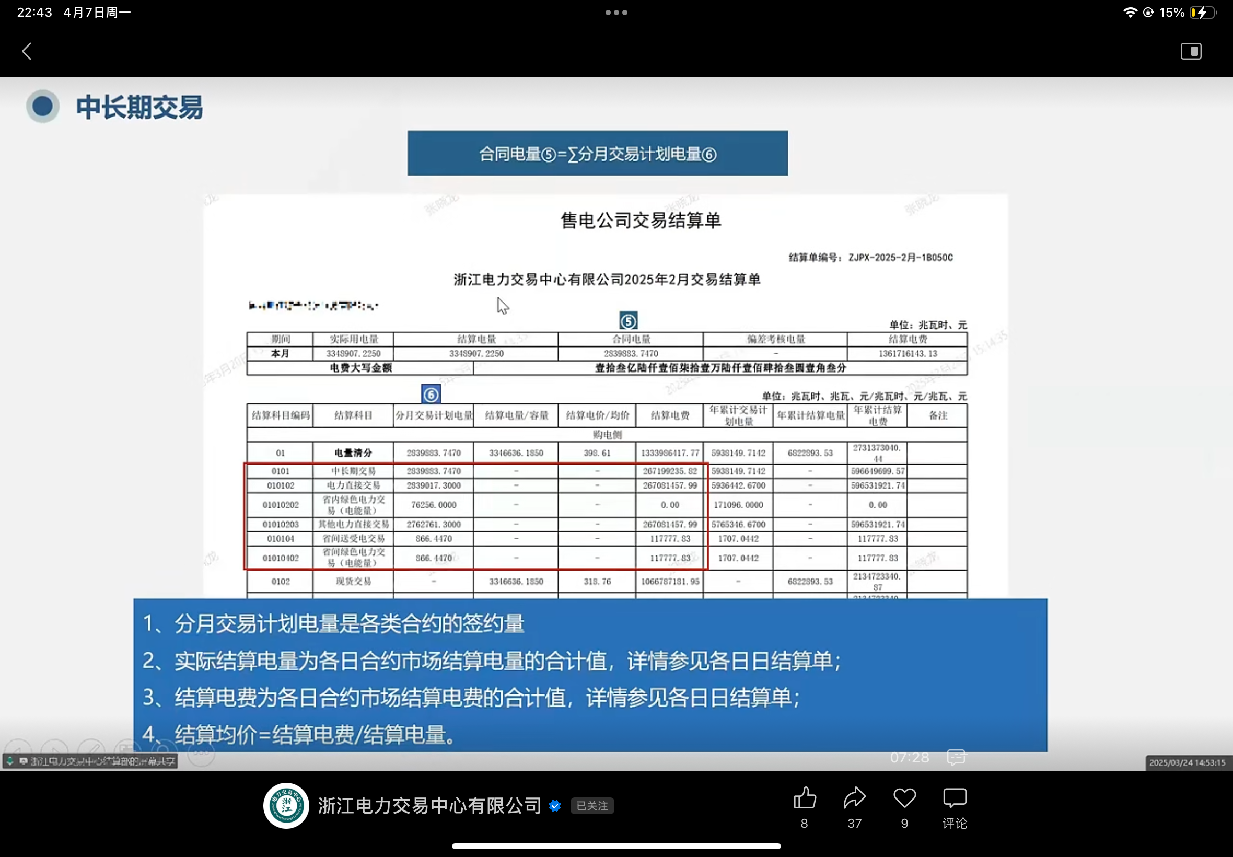Viewport: 1233px width, 857px height.
Task: Tap the 07:28 video time display
Action: pyautogui.click(x=909, y=757)
